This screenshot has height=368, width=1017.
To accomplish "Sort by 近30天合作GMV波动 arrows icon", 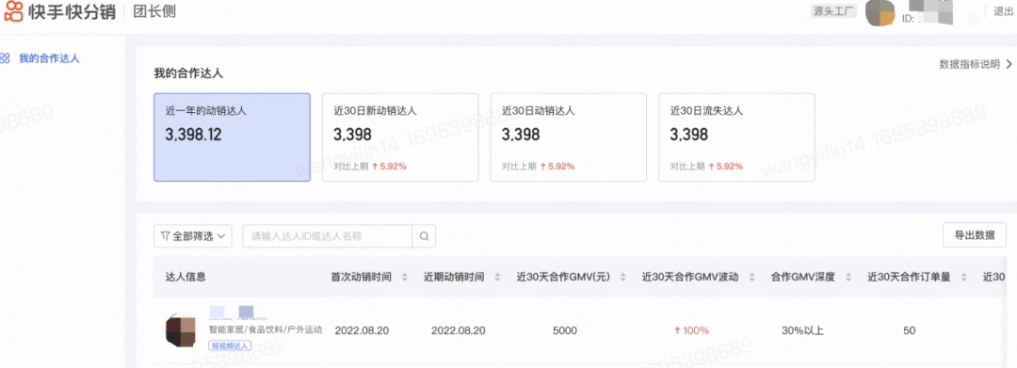I will [x=751, y=278].
